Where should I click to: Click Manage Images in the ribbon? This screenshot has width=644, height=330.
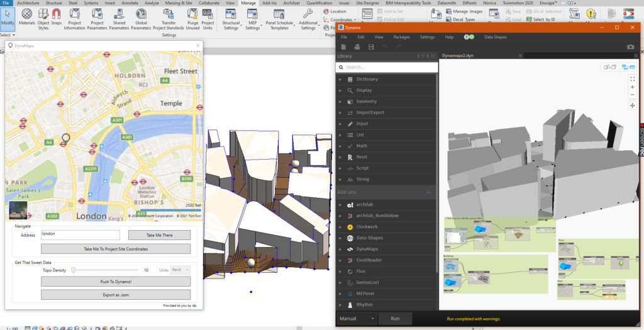[x=464, y=11]
